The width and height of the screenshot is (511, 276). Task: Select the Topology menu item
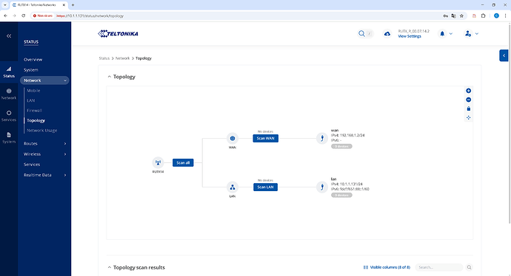pyautogui.click(x=36, y=120)
